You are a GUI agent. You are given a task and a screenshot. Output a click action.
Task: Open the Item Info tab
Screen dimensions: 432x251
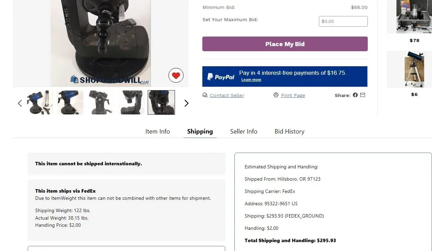click(158, 131)
